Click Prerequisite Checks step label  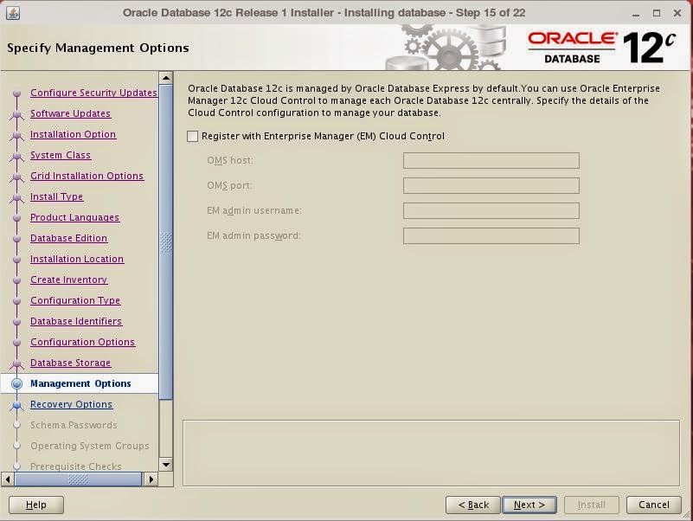coord(76,466)
